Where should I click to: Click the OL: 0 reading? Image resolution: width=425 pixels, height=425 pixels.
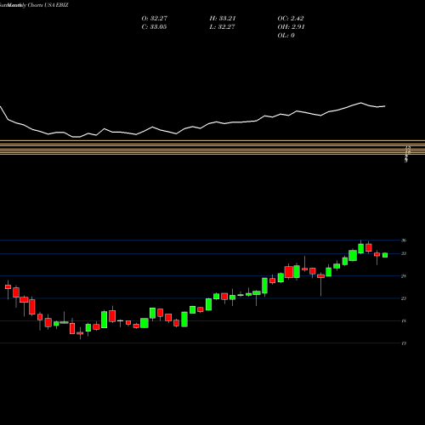(286, 36)
